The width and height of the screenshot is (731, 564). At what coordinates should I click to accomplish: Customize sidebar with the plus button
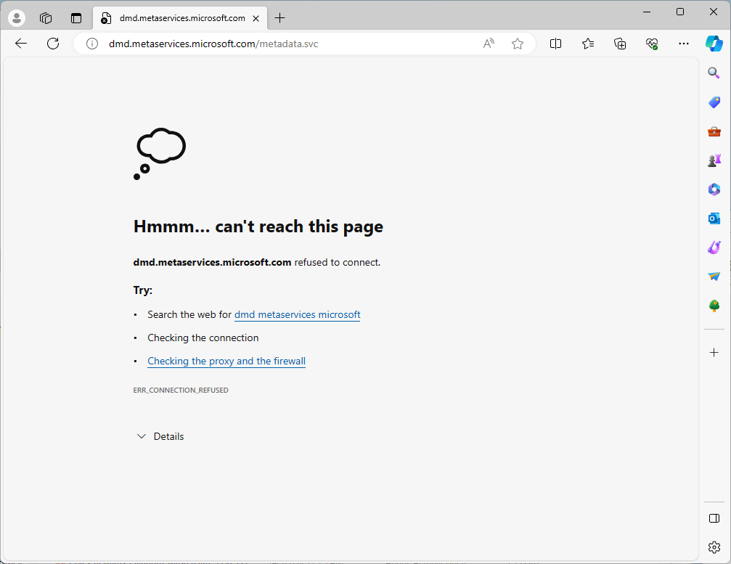click(714, 352)
